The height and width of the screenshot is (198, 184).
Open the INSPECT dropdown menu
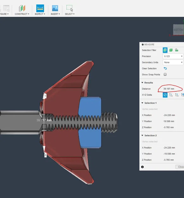(x=40, y=14)
